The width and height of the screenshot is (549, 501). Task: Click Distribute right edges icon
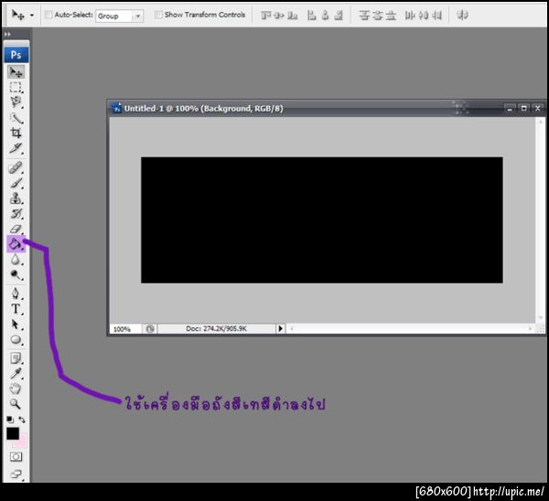[x=436, y=16]
